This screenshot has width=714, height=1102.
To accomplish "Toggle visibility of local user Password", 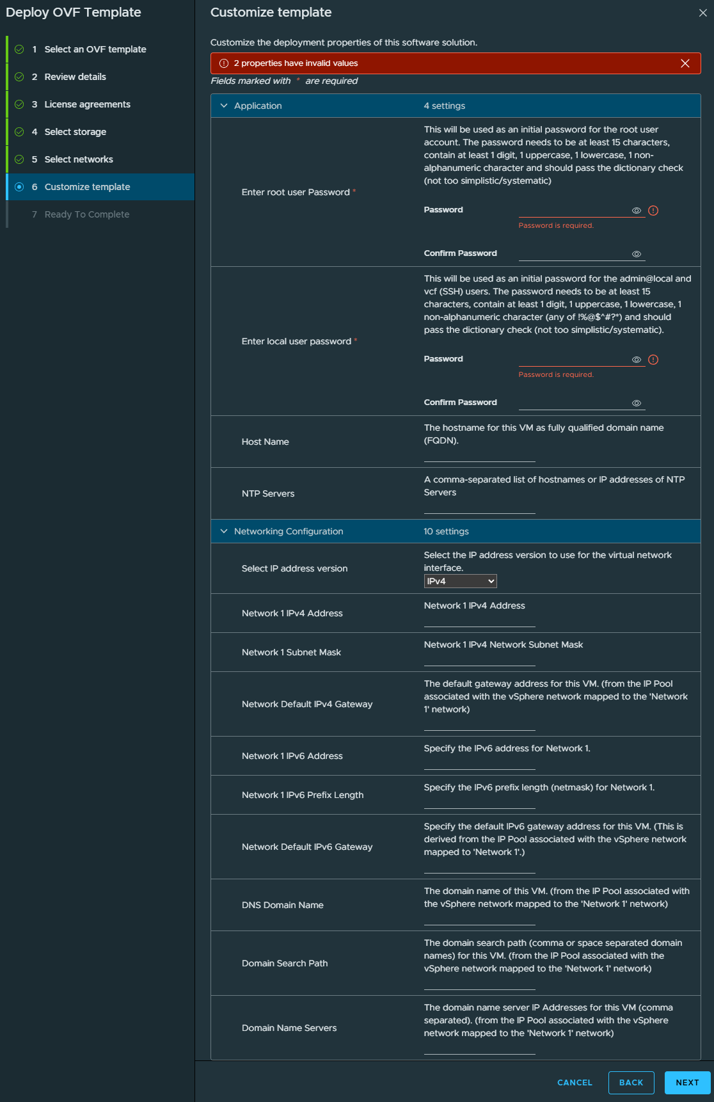I will point(637,360).
